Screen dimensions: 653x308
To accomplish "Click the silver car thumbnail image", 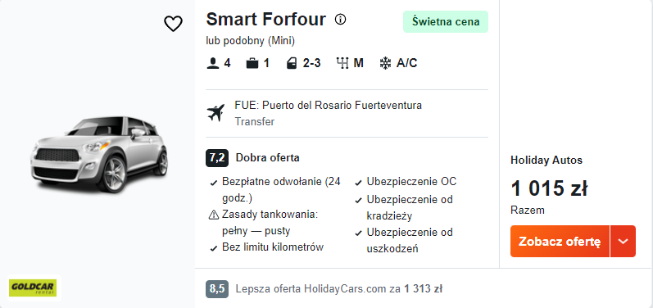I will [x=99, y=155].
